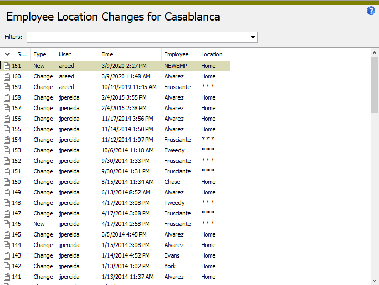Screen dimensions: 379x285
Task: Click the document icon for row 146
Action: (7, 224)
